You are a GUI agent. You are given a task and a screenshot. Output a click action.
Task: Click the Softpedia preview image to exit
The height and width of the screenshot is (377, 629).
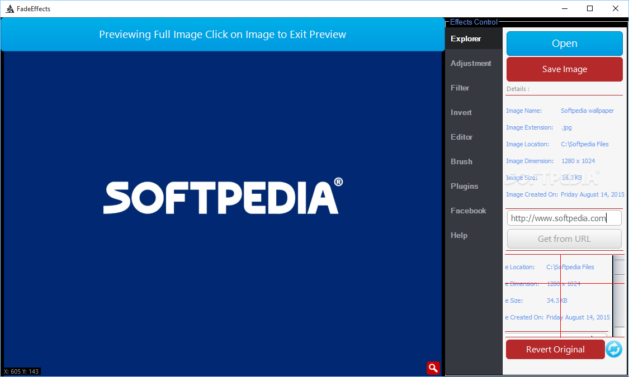tap(222, 212)
